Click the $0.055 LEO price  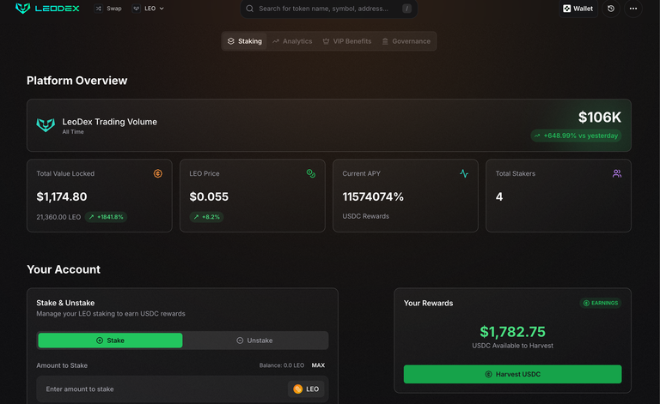coord(209,196)
